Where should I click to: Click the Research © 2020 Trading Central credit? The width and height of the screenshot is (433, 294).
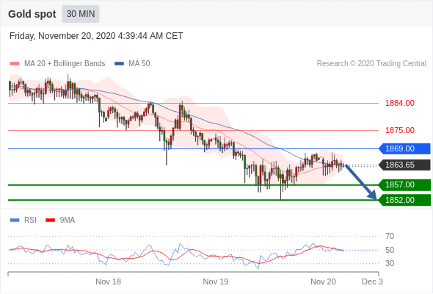[371, 64]
